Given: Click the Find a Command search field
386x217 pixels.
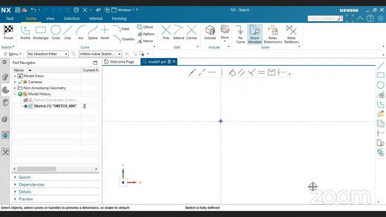Looking at the screenshot, I should click(323, 18).
